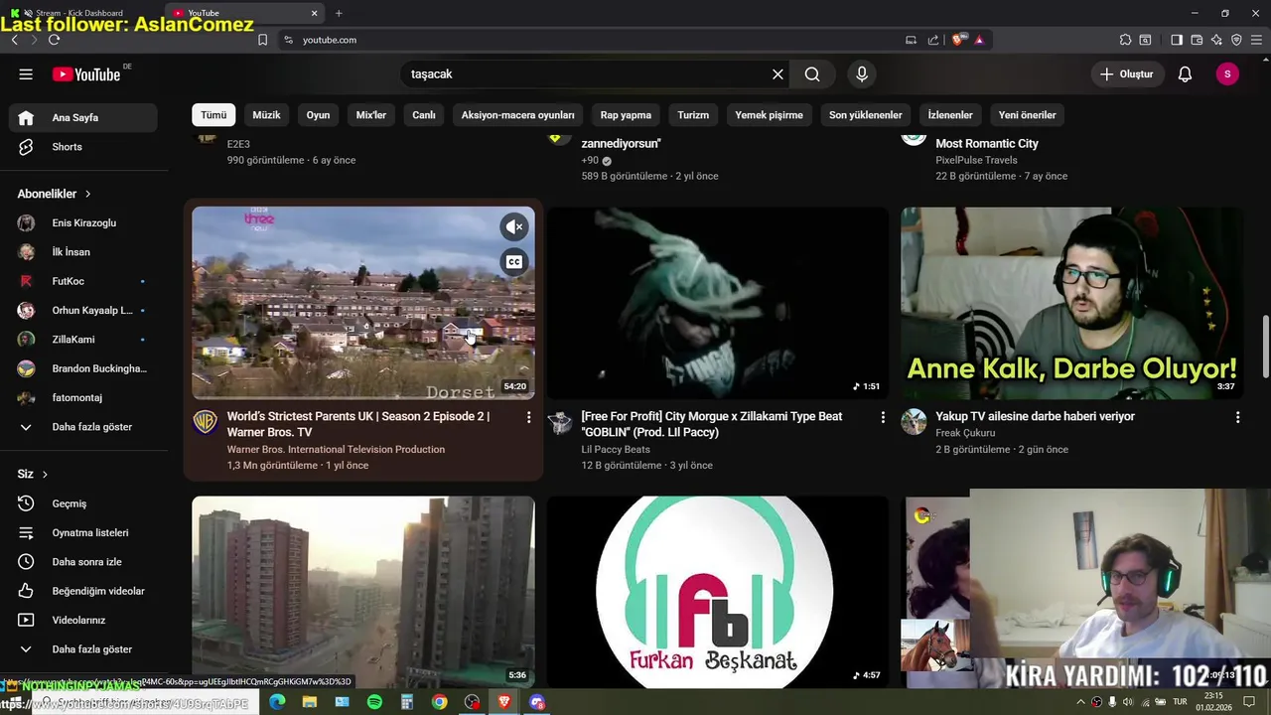This screenshot has width=1271, height=715.
Task: Open İlk İnsan channel subscription
Action: pos(83,252)
